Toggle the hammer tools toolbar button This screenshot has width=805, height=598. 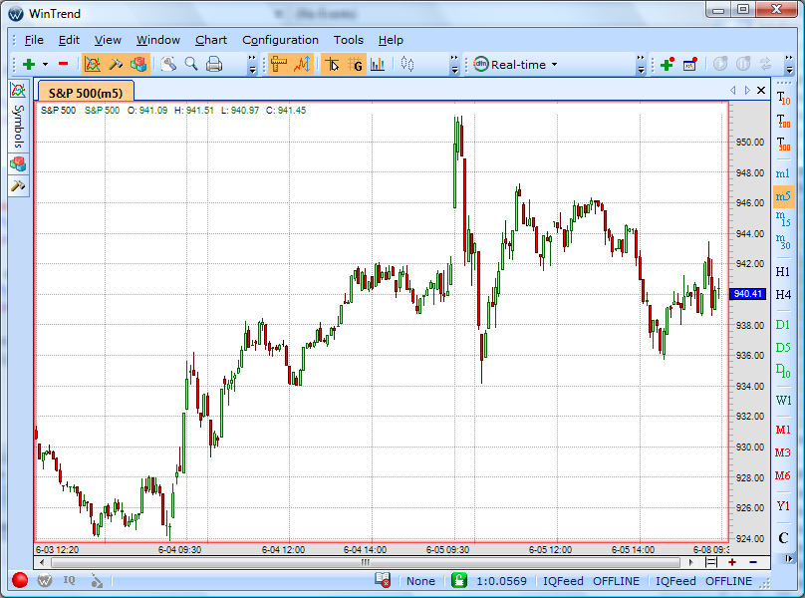(x=116, y=64)
